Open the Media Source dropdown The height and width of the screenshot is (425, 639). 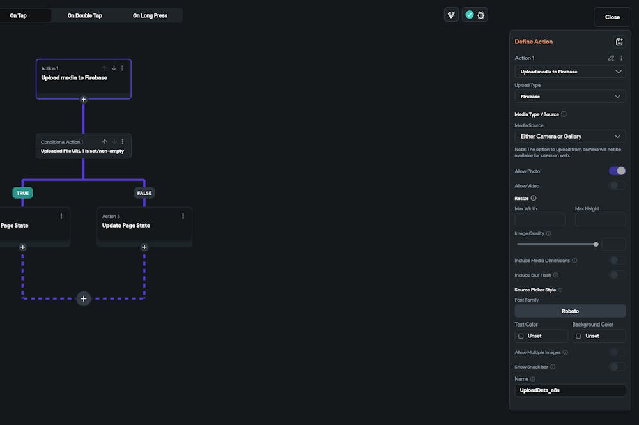coord(569,136)
